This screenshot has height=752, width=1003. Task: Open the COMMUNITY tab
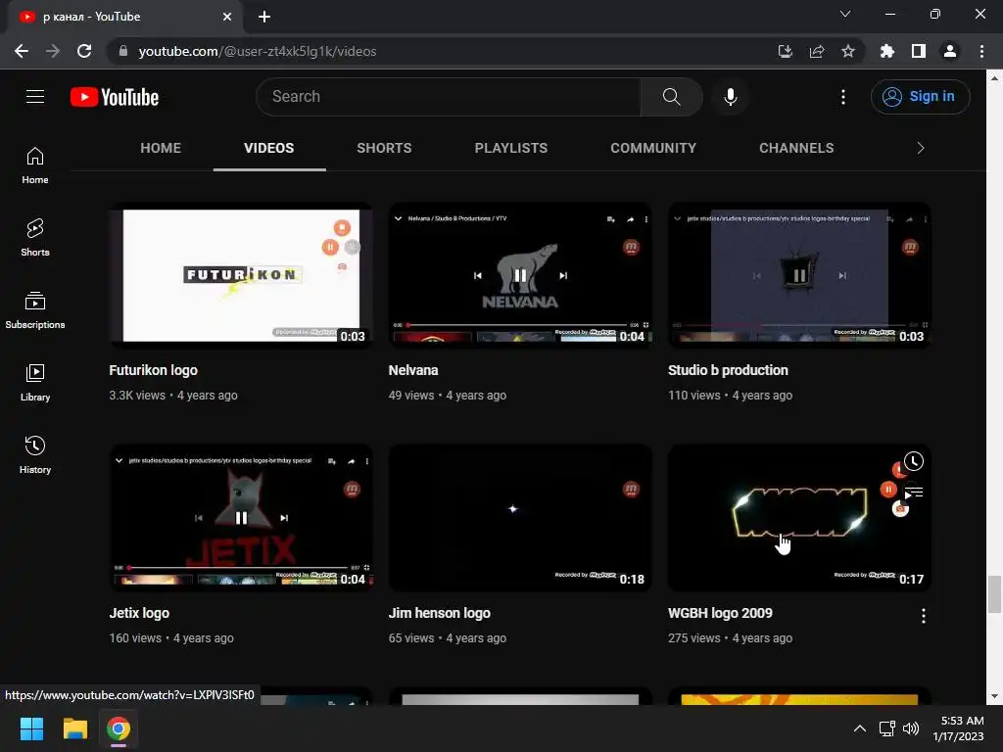(x=653, y=148)
